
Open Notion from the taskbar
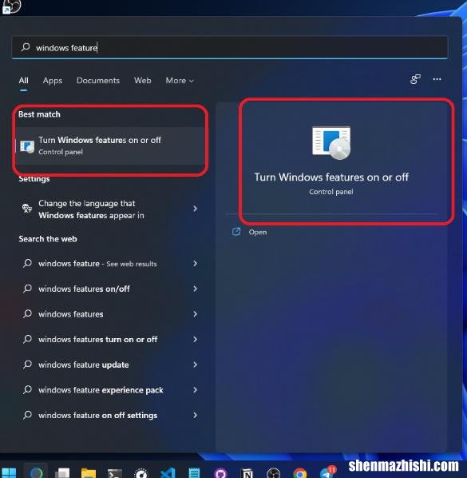[x=247, y=473]
